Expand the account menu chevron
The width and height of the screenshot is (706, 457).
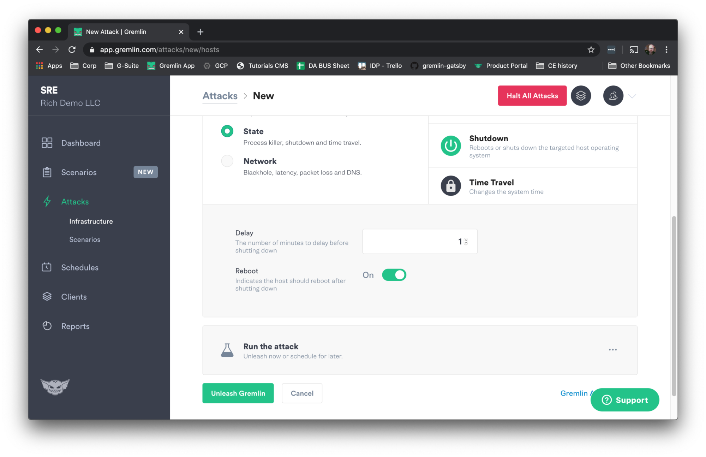632,96
